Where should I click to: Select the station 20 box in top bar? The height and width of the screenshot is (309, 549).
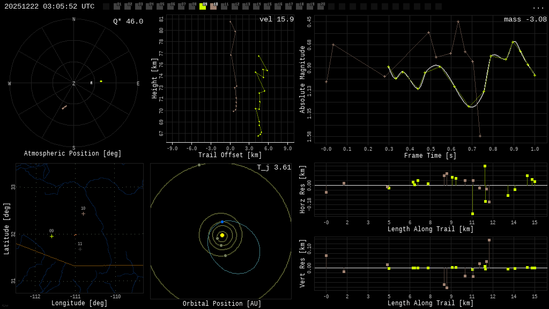coord(321,6)
